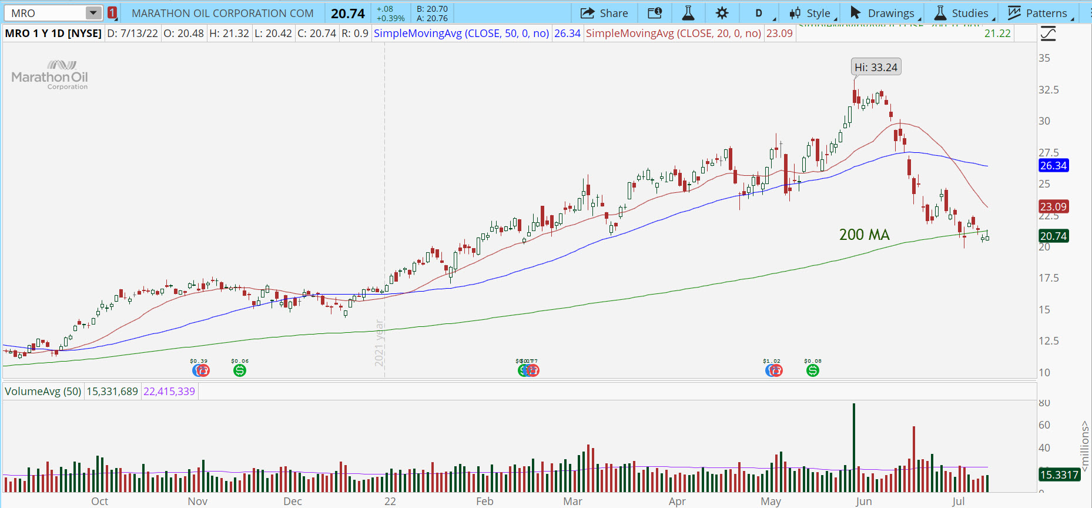Click the info card icon beside Share
The image size is (1092, 508).
point(655,13)
